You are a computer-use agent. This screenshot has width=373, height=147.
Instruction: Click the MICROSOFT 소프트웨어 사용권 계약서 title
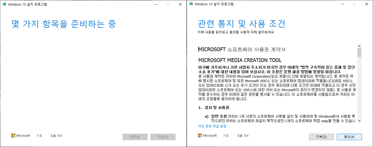click(x=242, y=49)
